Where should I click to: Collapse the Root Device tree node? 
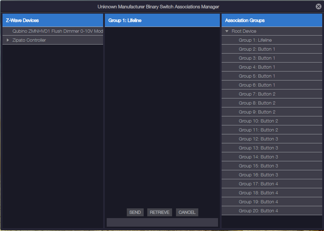(227, 31)
